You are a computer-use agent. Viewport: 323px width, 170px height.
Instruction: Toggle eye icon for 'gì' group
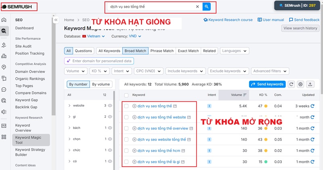pos(110,117)
